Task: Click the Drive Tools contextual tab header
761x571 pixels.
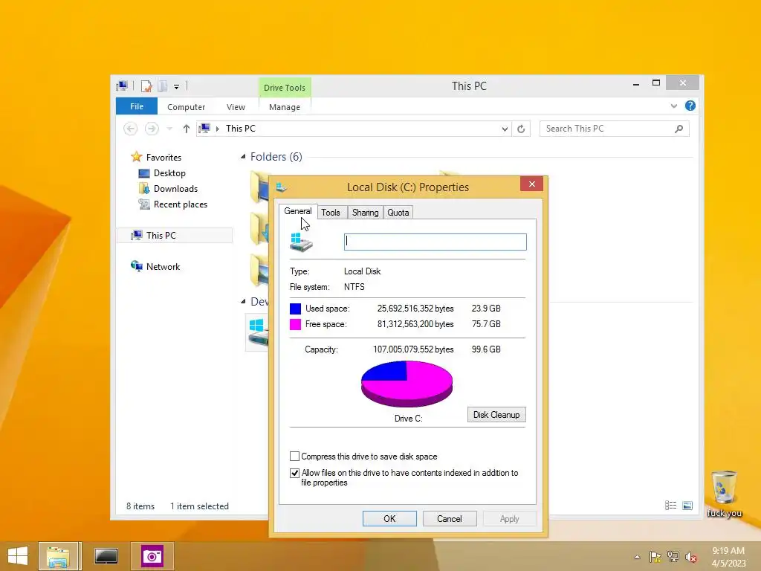Action: click(x=285, y=88)
